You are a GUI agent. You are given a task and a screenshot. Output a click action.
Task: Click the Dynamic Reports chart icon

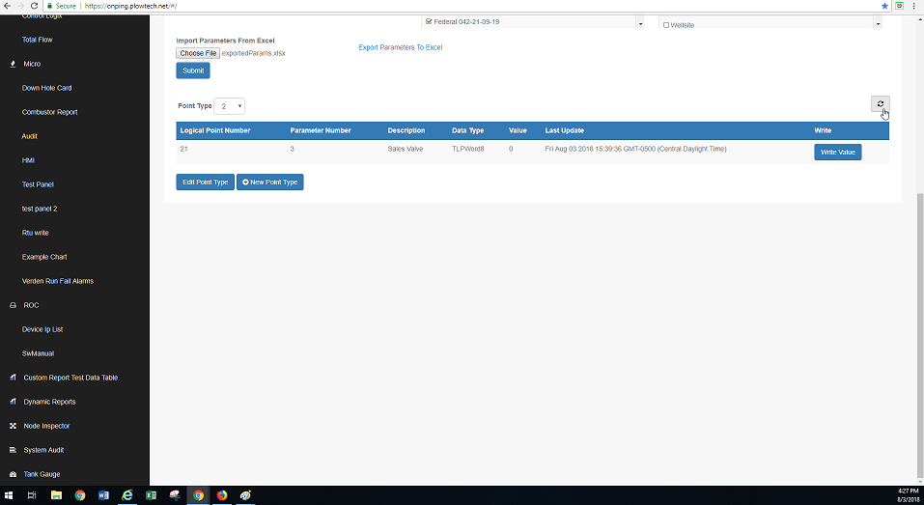pos(13,402)
